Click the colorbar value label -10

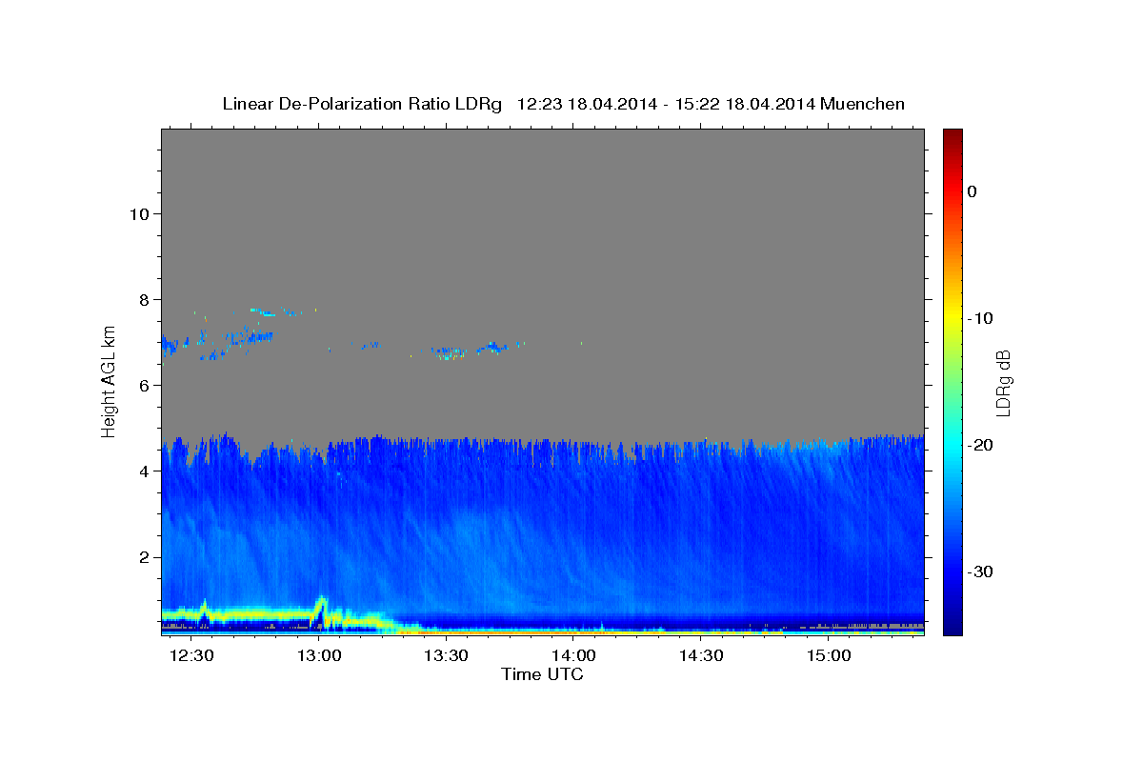click(980, 318)
